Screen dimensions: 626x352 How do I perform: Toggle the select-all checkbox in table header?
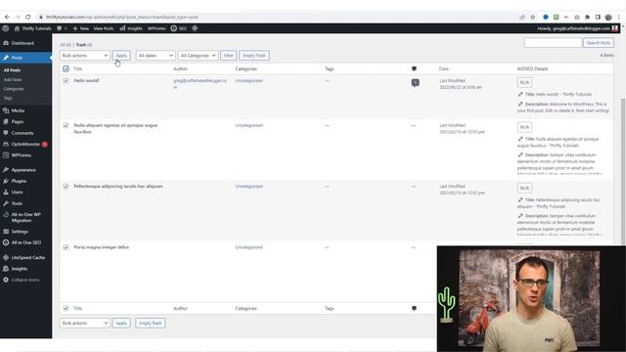coord(66,69)
